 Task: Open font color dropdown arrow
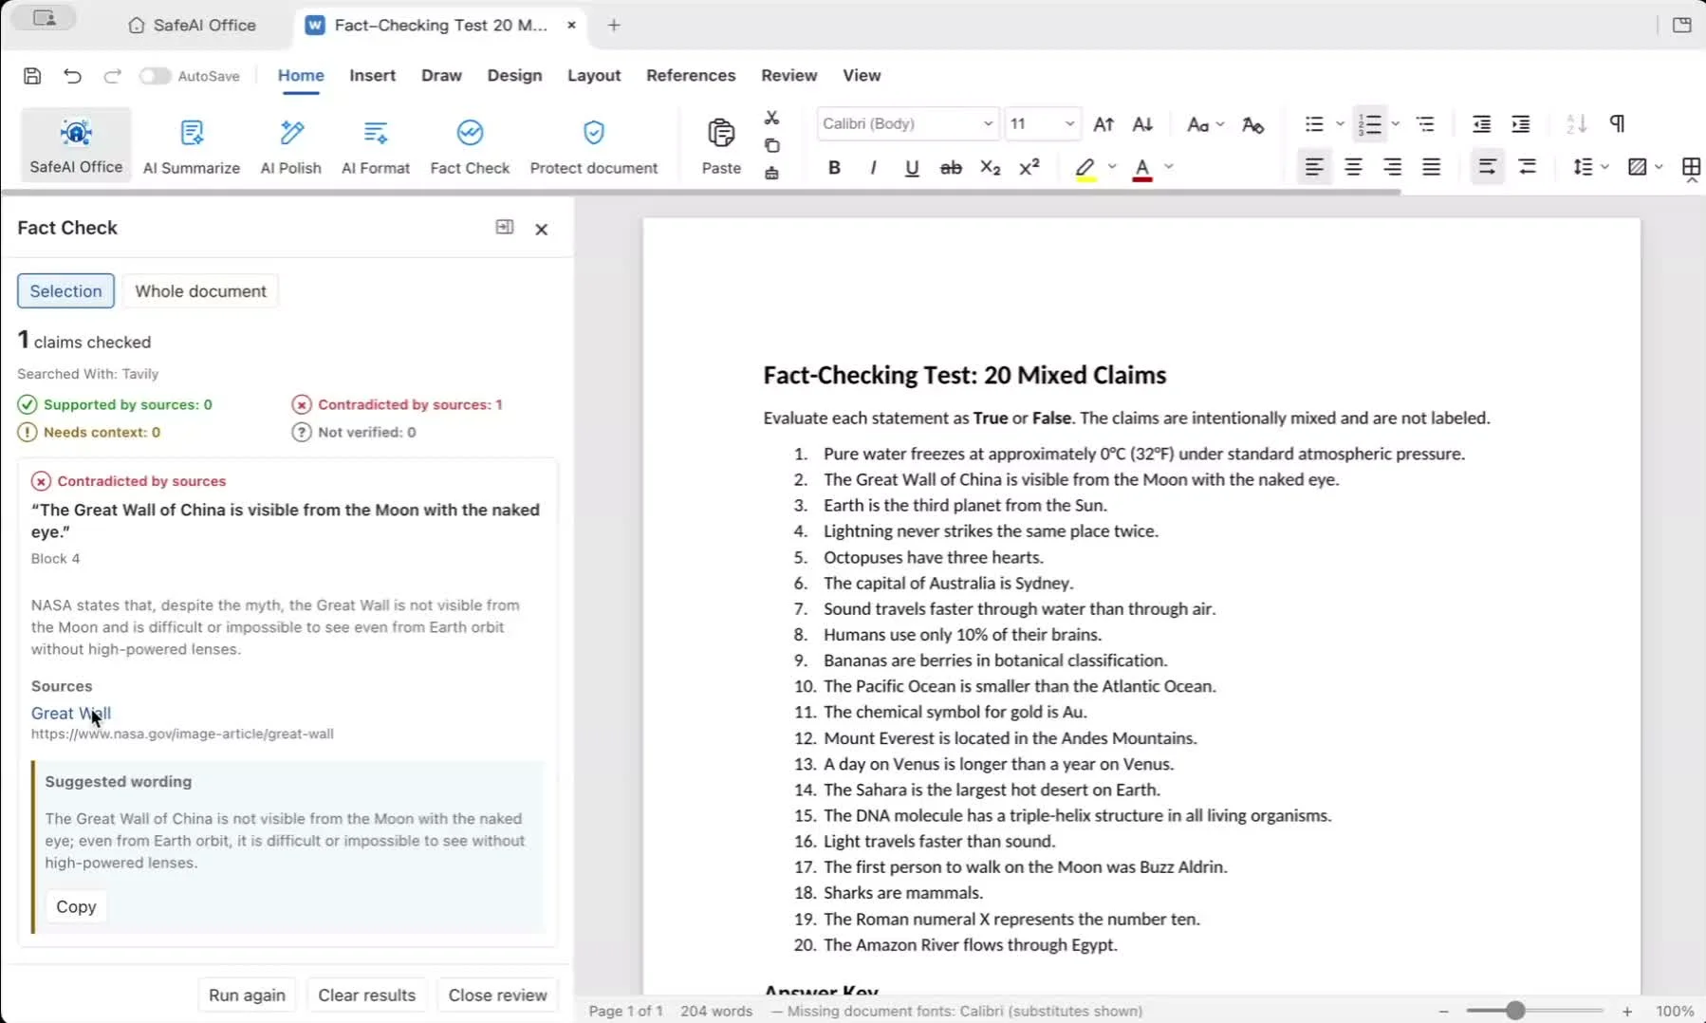point(1169,168)
